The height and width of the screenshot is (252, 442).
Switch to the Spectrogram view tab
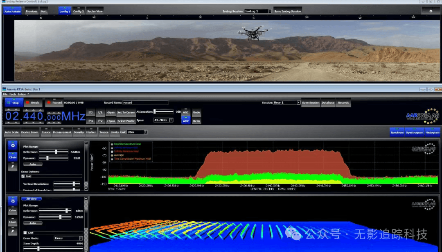(x=415, y=132)
